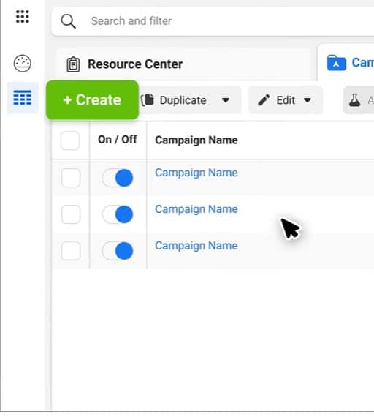Click the Duplicate pages icon
Viewport: 374px width, 417px height.
[148, 100]
